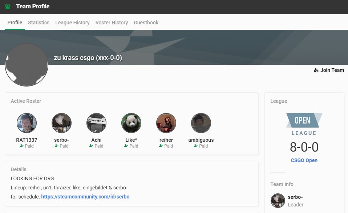Click the Paid checkmark icon under ambiguous
The image size is (348, 213).
(x=195, y=146)
